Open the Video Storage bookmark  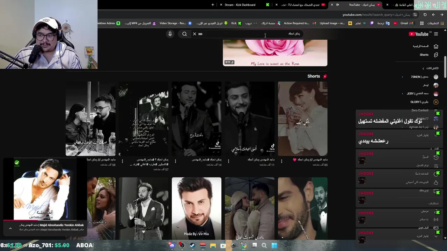(175, 23)
